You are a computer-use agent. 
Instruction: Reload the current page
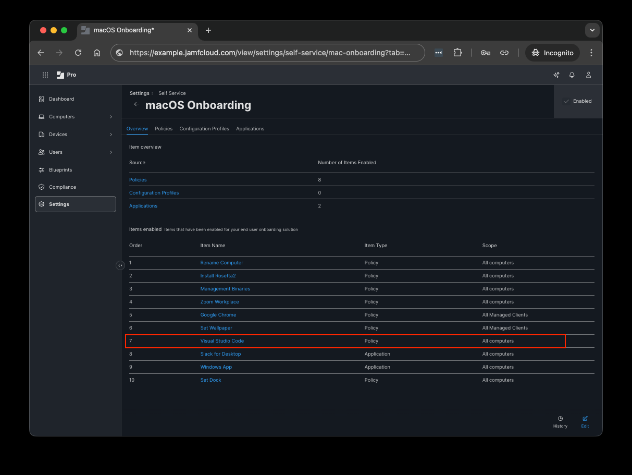point(78,53)
